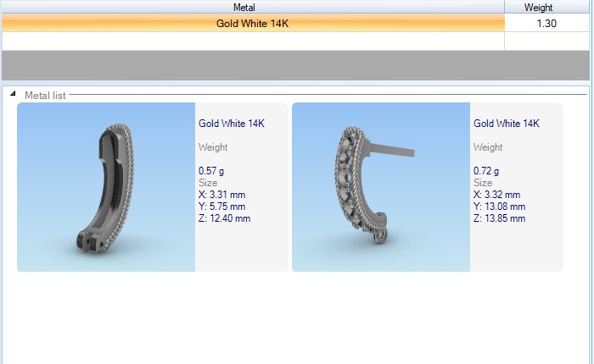Click the Y: 13.08 mm dimension
This screenshot has width=594, height=364.
[x=499, y=207]
